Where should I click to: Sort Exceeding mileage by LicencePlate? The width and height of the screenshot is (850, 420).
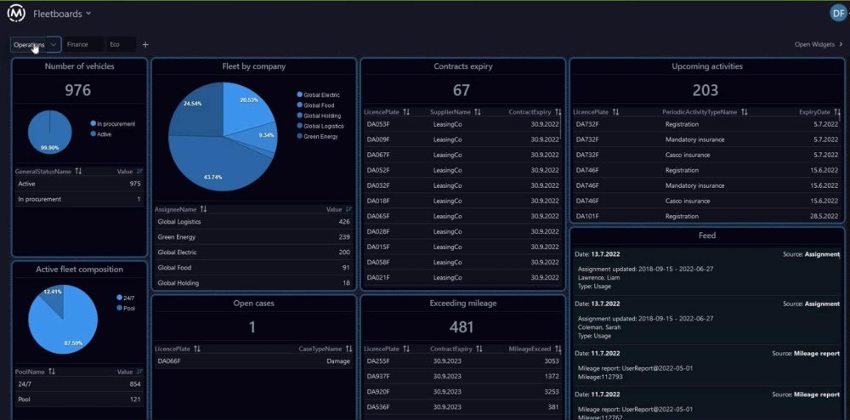[406, 349]
